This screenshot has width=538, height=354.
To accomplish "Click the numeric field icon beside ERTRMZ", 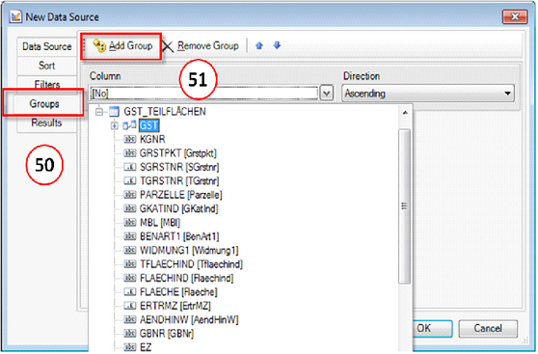I will (130, 306).
